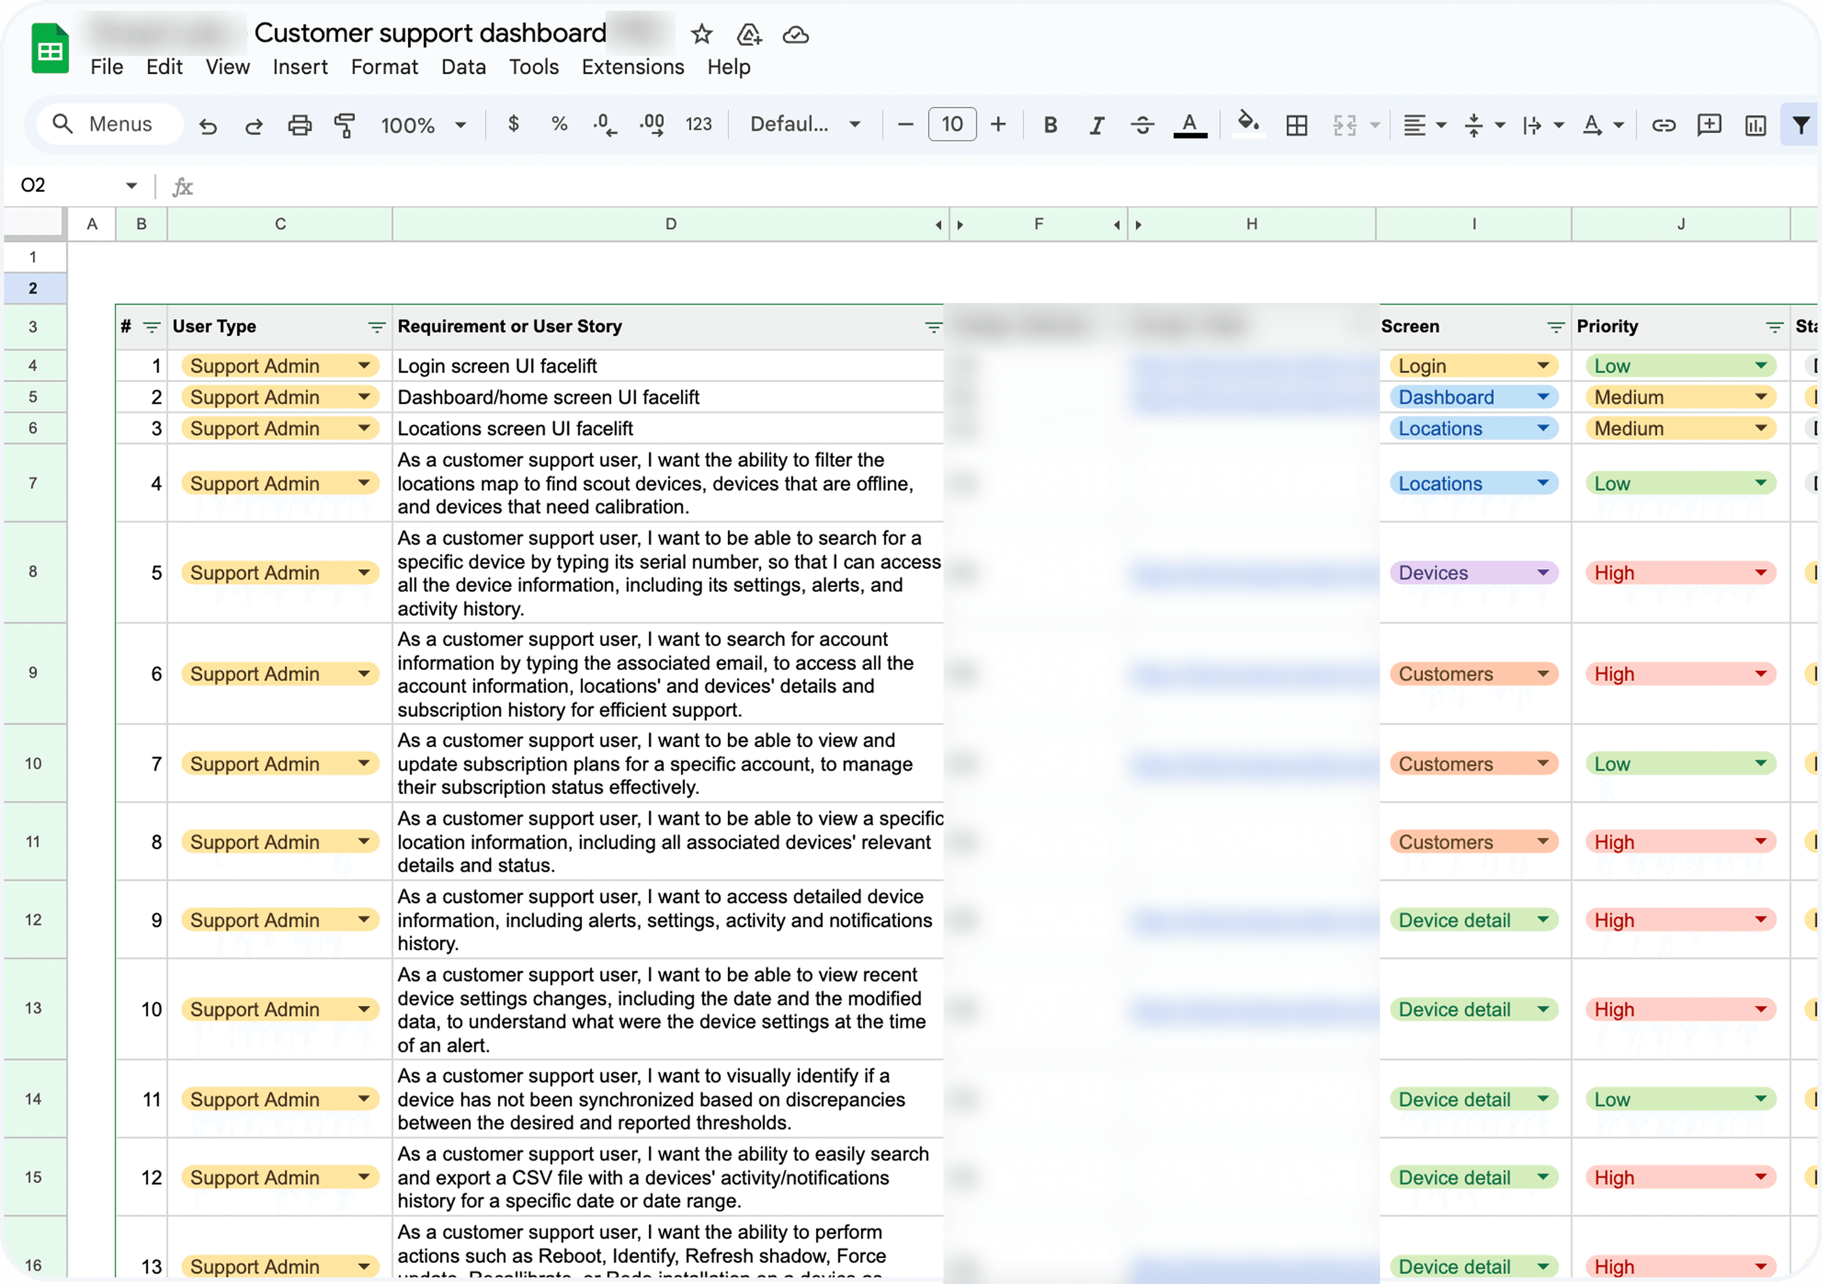Open the Login screen dropdown chip
The height and width of the screenshot is (1284, 1822).
tap(1474, 366)
